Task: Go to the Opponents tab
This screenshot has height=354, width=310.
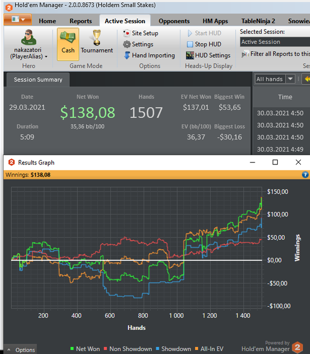Action: [x=174, y=21]
